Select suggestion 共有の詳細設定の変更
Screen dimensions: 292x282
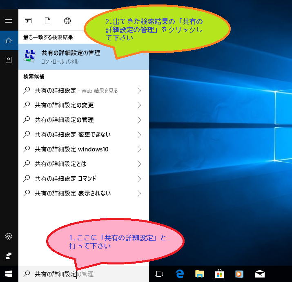pyautogui.click(x=84, y=105)
